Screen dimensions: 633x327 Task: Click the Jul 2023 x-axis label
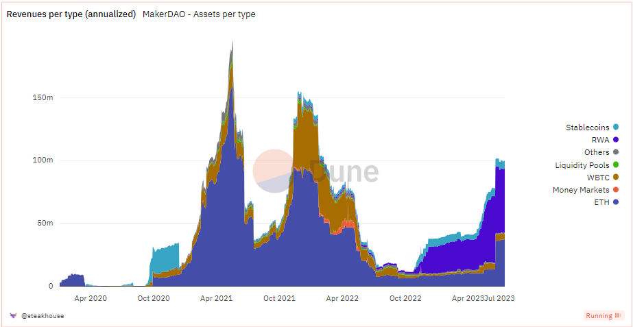point(500,298)
